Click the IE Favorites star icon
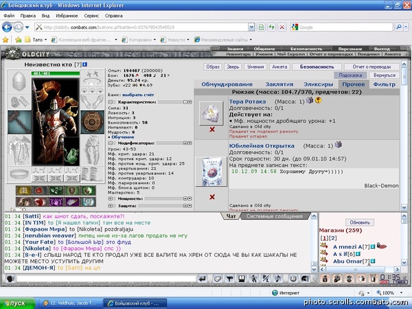Image resolution: width=412 pixels, height=309 pixels. pyautogui.click(x=5, y=40)
